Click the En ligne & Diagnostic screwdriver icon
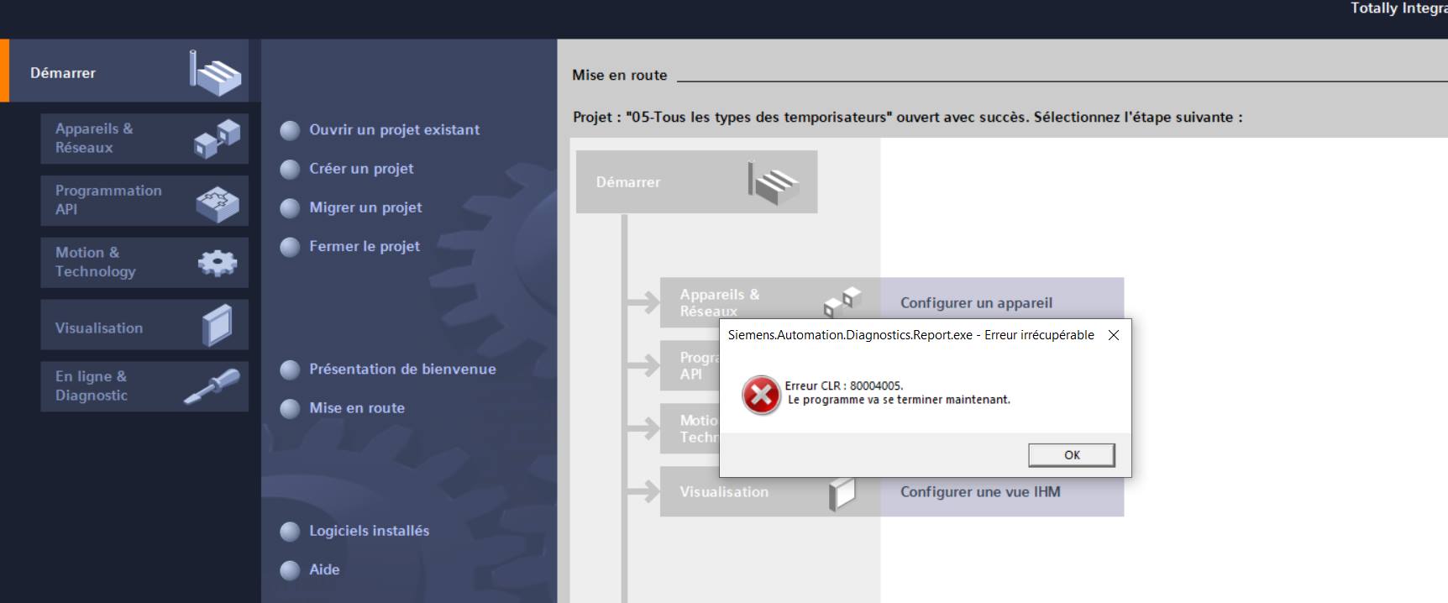The height and width of the screenshot is (603, 1448). tap(212, 387)
